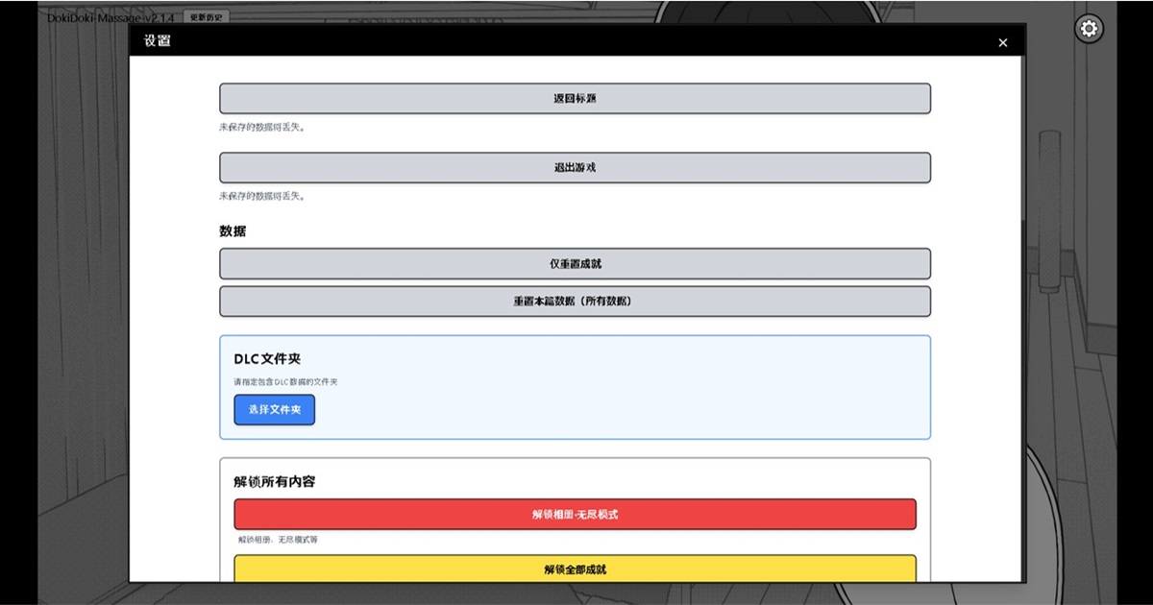Screen dimensions: 1153x605
Task: Click 重置本篇数据（所有数据） button
Action: (575, 301)
